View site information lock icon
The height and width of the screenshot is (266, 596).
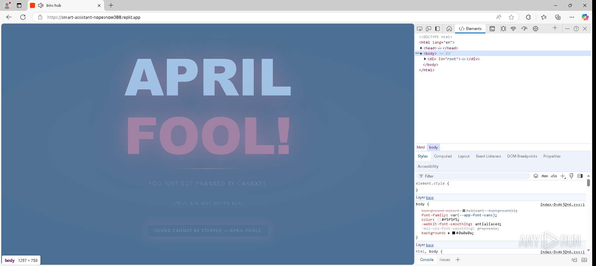coord(40,17)
